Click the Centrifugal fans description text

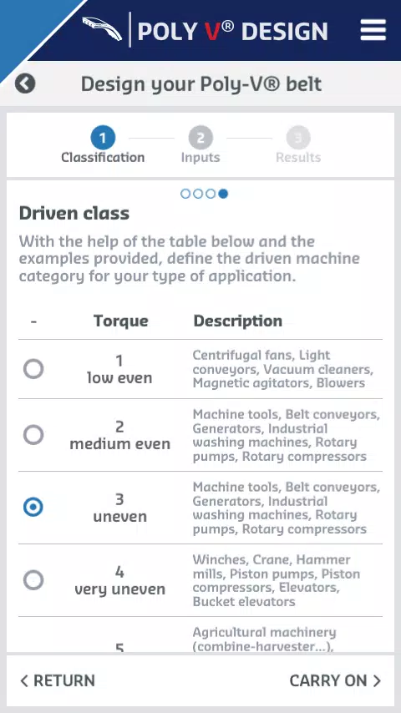click(283, 369)
